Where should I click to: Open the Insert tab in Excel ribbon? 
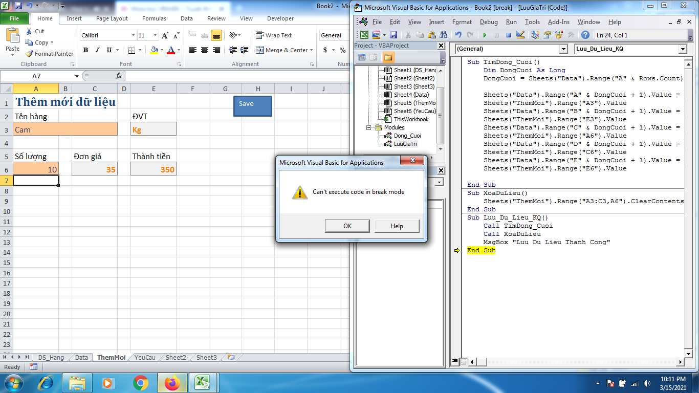point(74,18)
